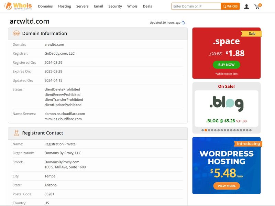Click the Introducing ribbon on WordPress ad
The height and width of the screenshot is (206, 275).
coord(248,144)
